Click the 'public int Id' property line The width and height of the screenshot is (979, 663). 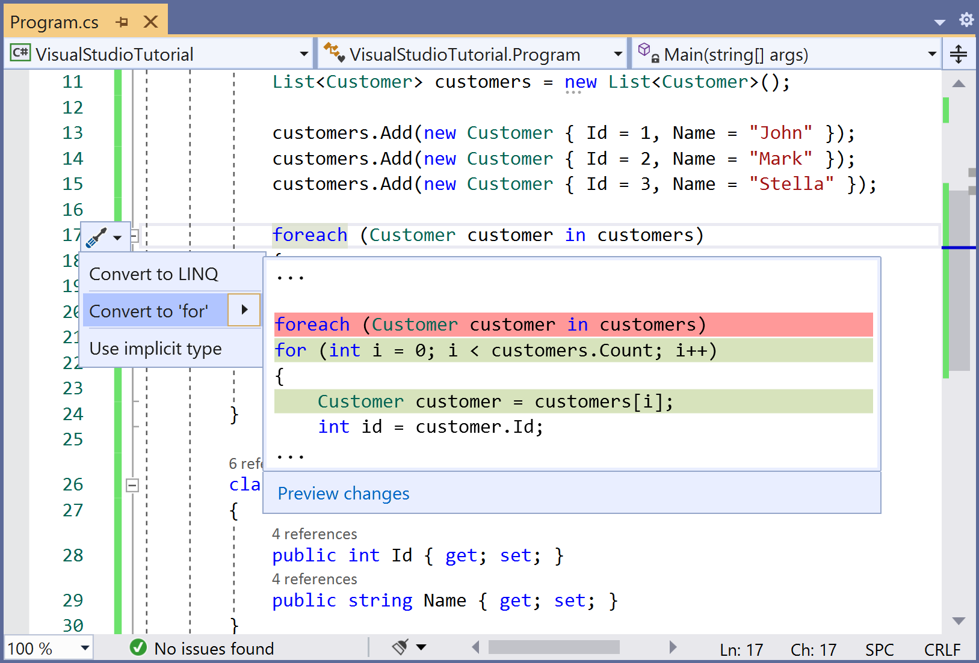tap(418, 555)
